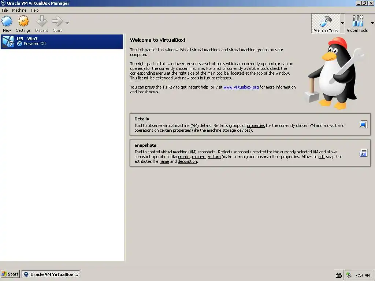Open the Help menu
Viewport: 375px width, 281px height.
pyautogui.click(x=35, y=10)
